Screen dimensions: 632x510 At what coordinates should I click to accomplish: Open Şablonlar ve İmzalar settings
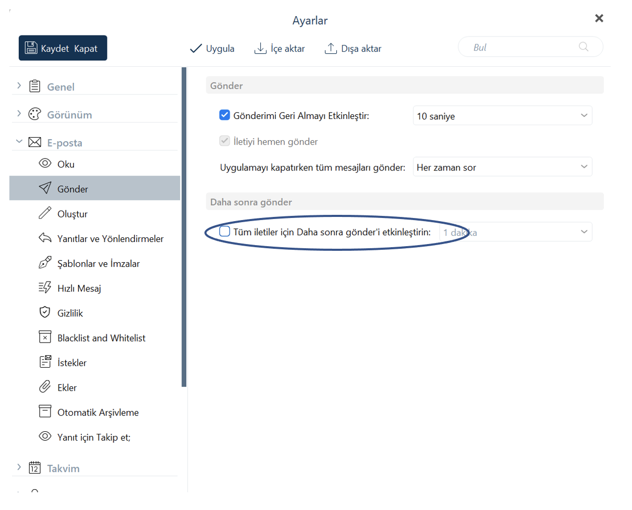tap(95, 263)
